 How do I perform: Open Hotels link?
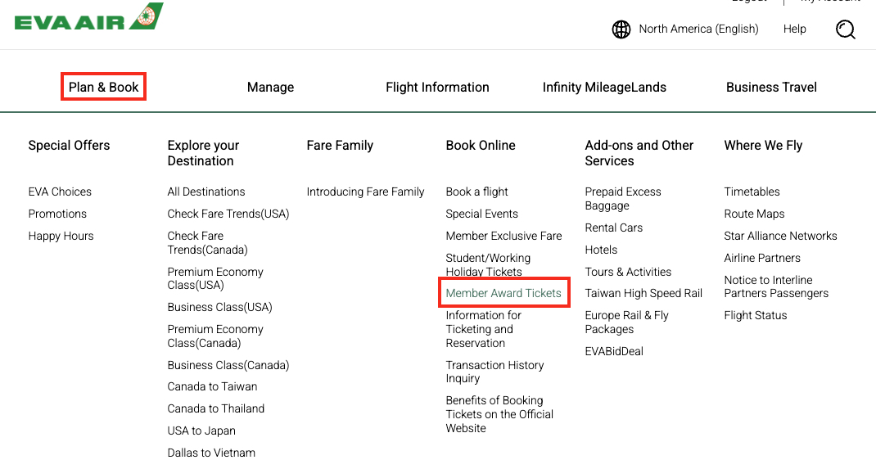601,250
